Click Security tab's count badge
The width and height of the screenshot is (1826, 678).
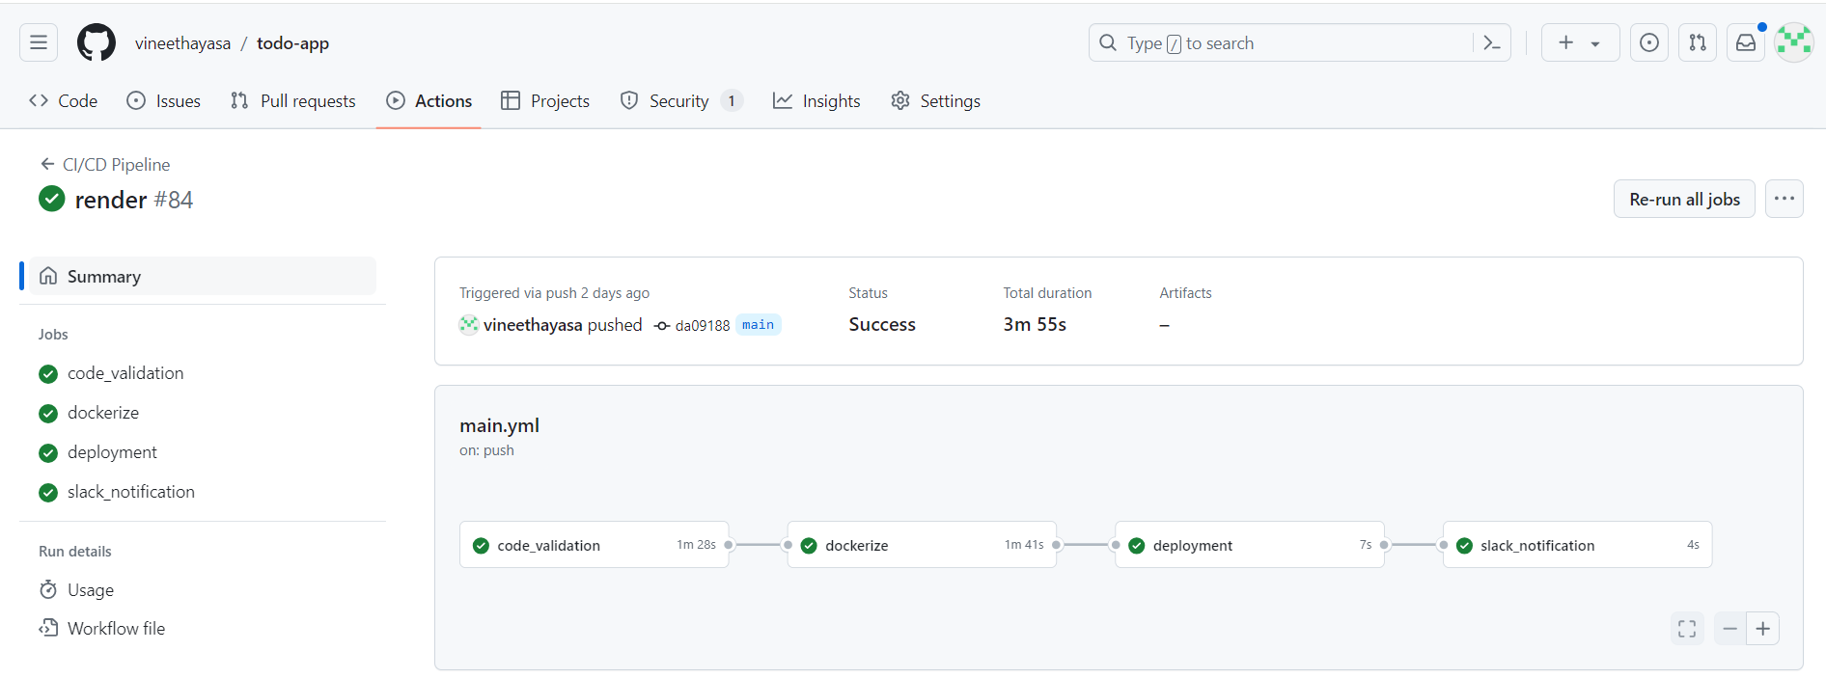point(732,101)
